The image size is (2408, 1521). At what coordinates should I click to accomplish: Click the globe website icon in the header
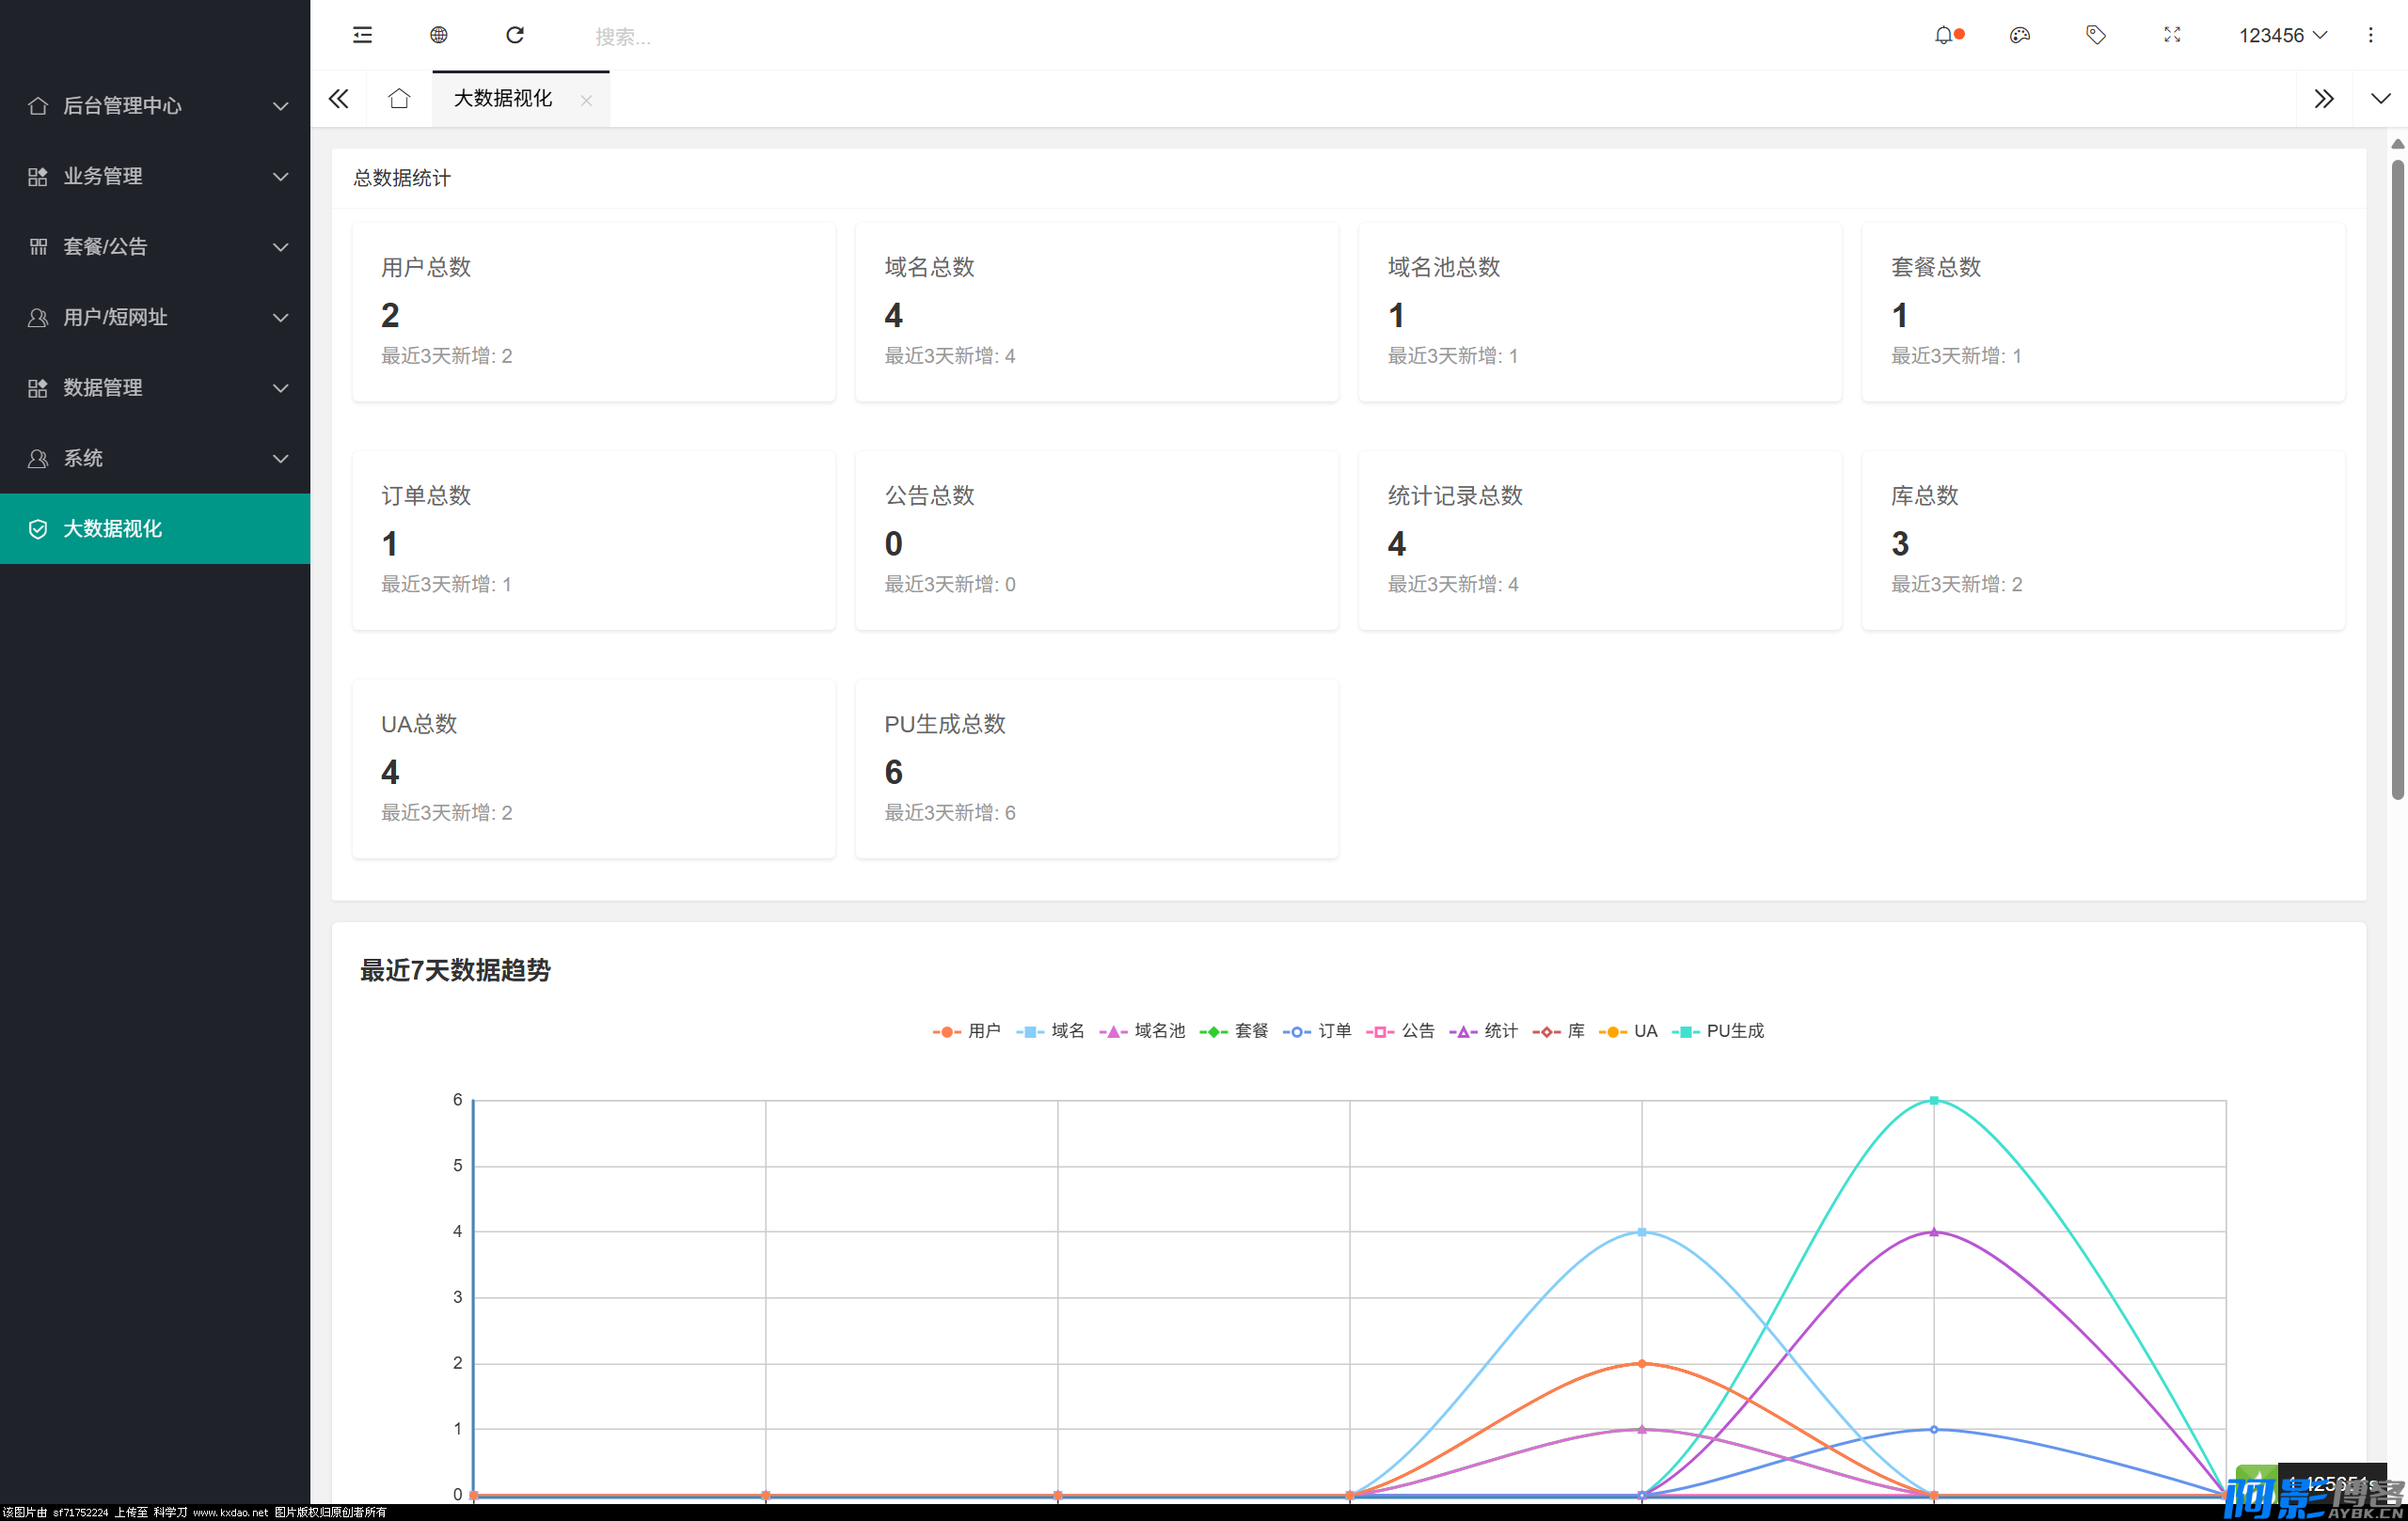click(x=438, y=35)
